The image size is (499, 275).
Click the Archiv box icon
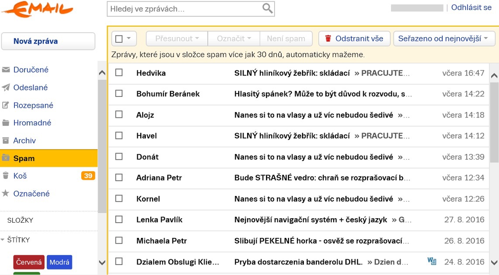click(x=6, y=141)
